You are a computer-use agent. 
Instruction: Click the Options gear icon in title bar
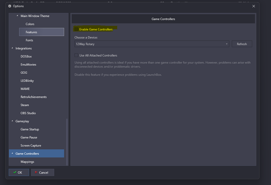pyautogui.click(x=10, y=6)
